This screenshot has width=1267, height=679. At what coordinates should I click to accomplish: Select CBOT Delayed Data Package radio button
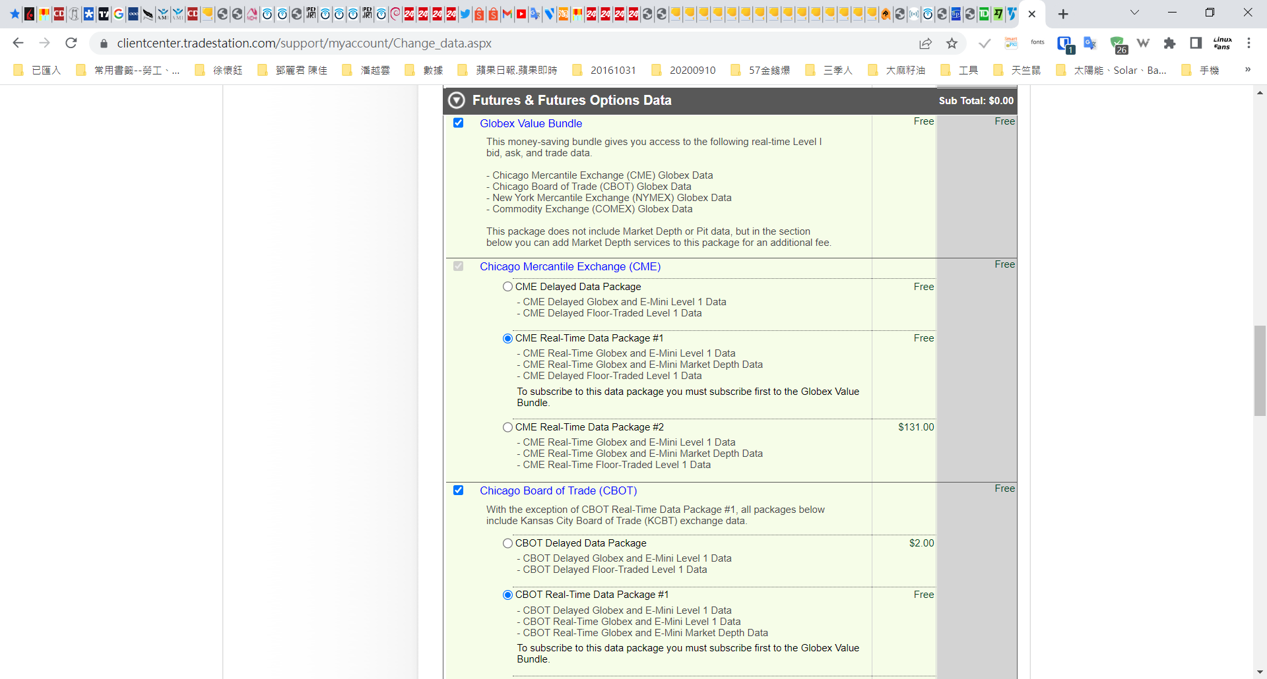pos(507,543)
